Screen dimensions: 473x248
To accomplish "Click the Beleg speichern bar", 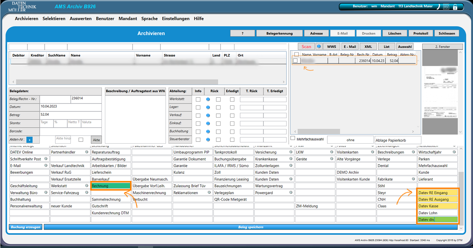I will click(250, 227).
